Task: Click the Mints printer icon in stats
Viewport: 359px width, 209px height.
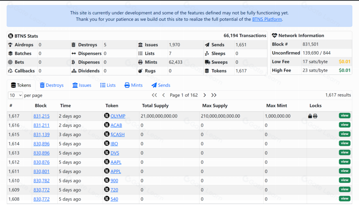Action: click(140, 62)
